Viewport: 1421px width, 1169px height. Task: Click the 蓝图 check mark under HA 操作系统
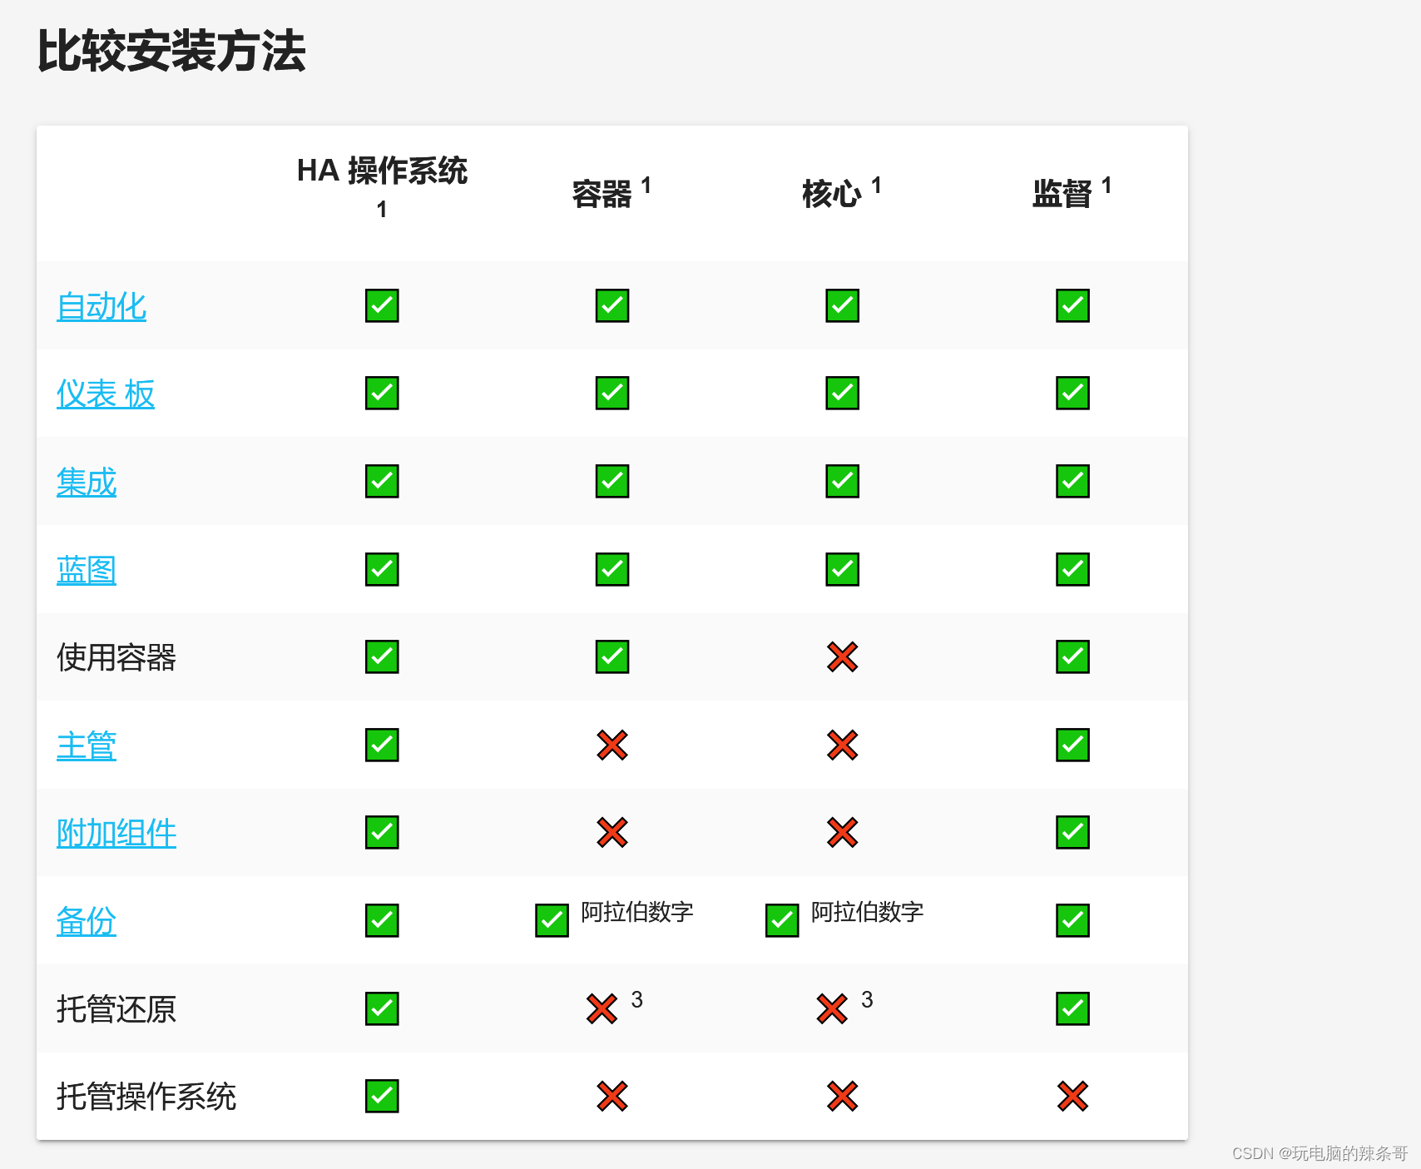pos(382,569)
